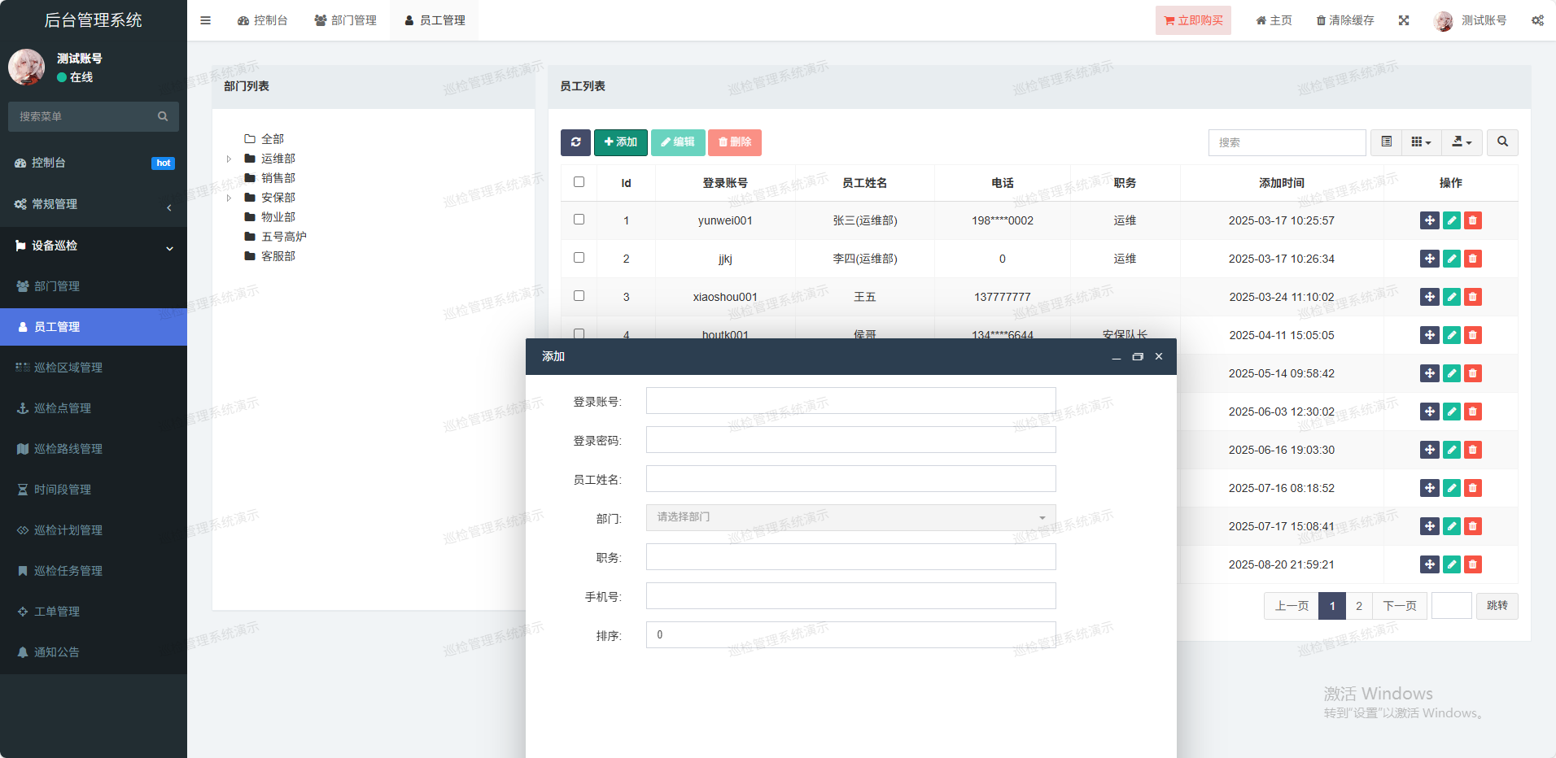Open the 请选择部门 department dropdown
The image size is (1556, 758).
(850, 517)
